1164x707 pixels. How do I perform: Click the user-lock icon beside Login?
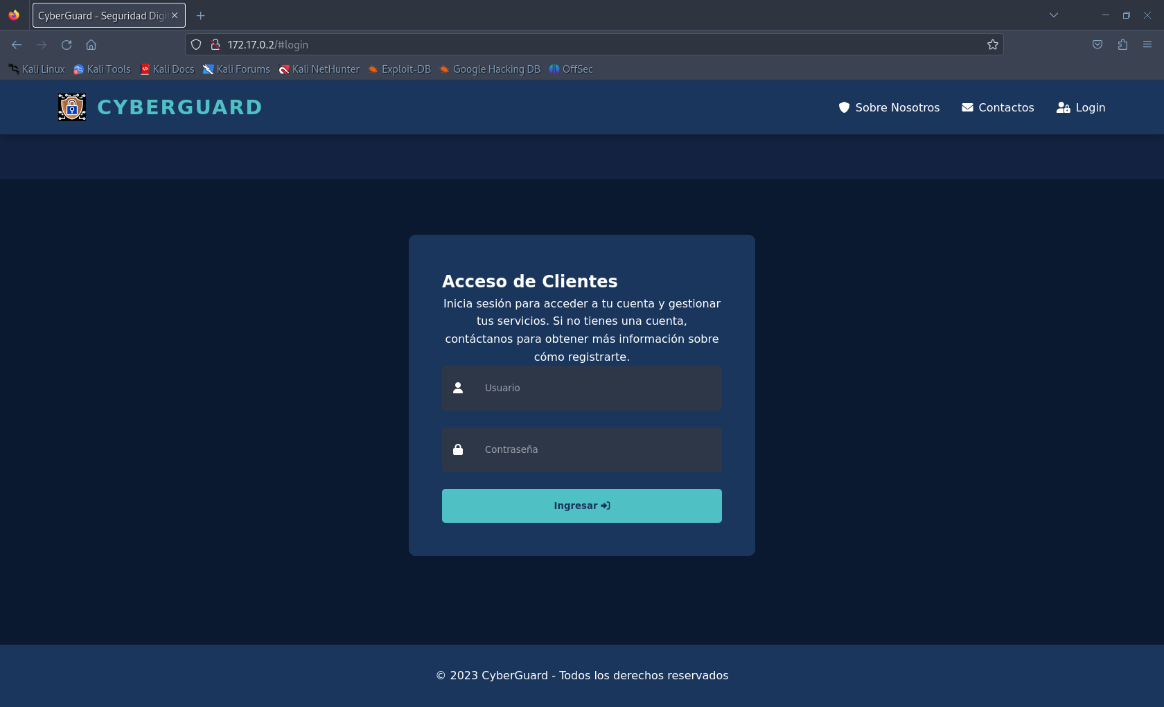1063,107
